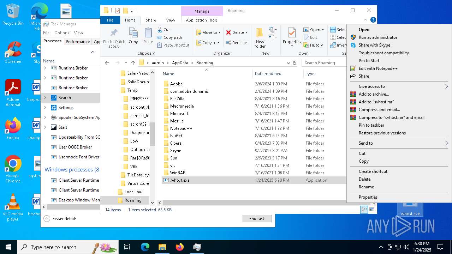Click Fewer details in Task Manager

click(60, 219)
